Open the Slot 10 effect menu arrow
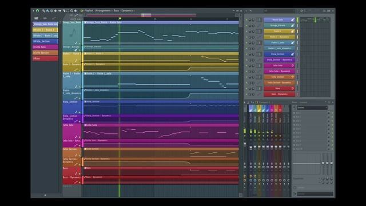366x206 pixels. tap(294, 149)
